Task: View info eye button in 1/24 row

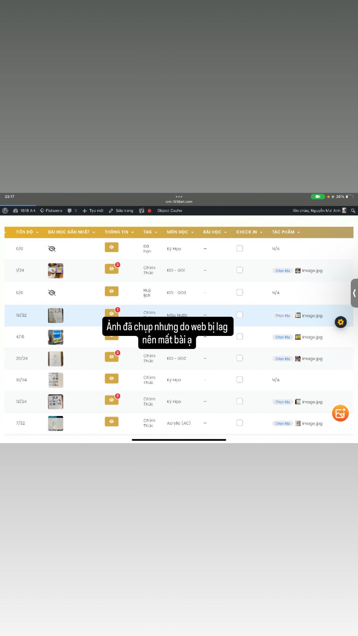Action: coord(112,269)
